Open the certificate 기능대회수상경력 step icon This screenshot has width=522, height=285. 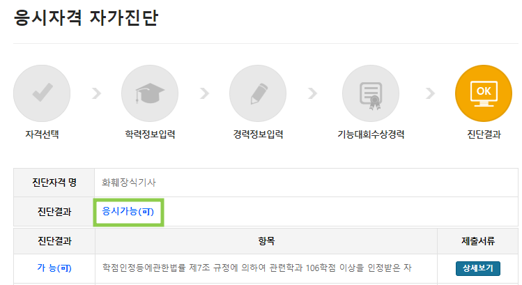[371, 93]
